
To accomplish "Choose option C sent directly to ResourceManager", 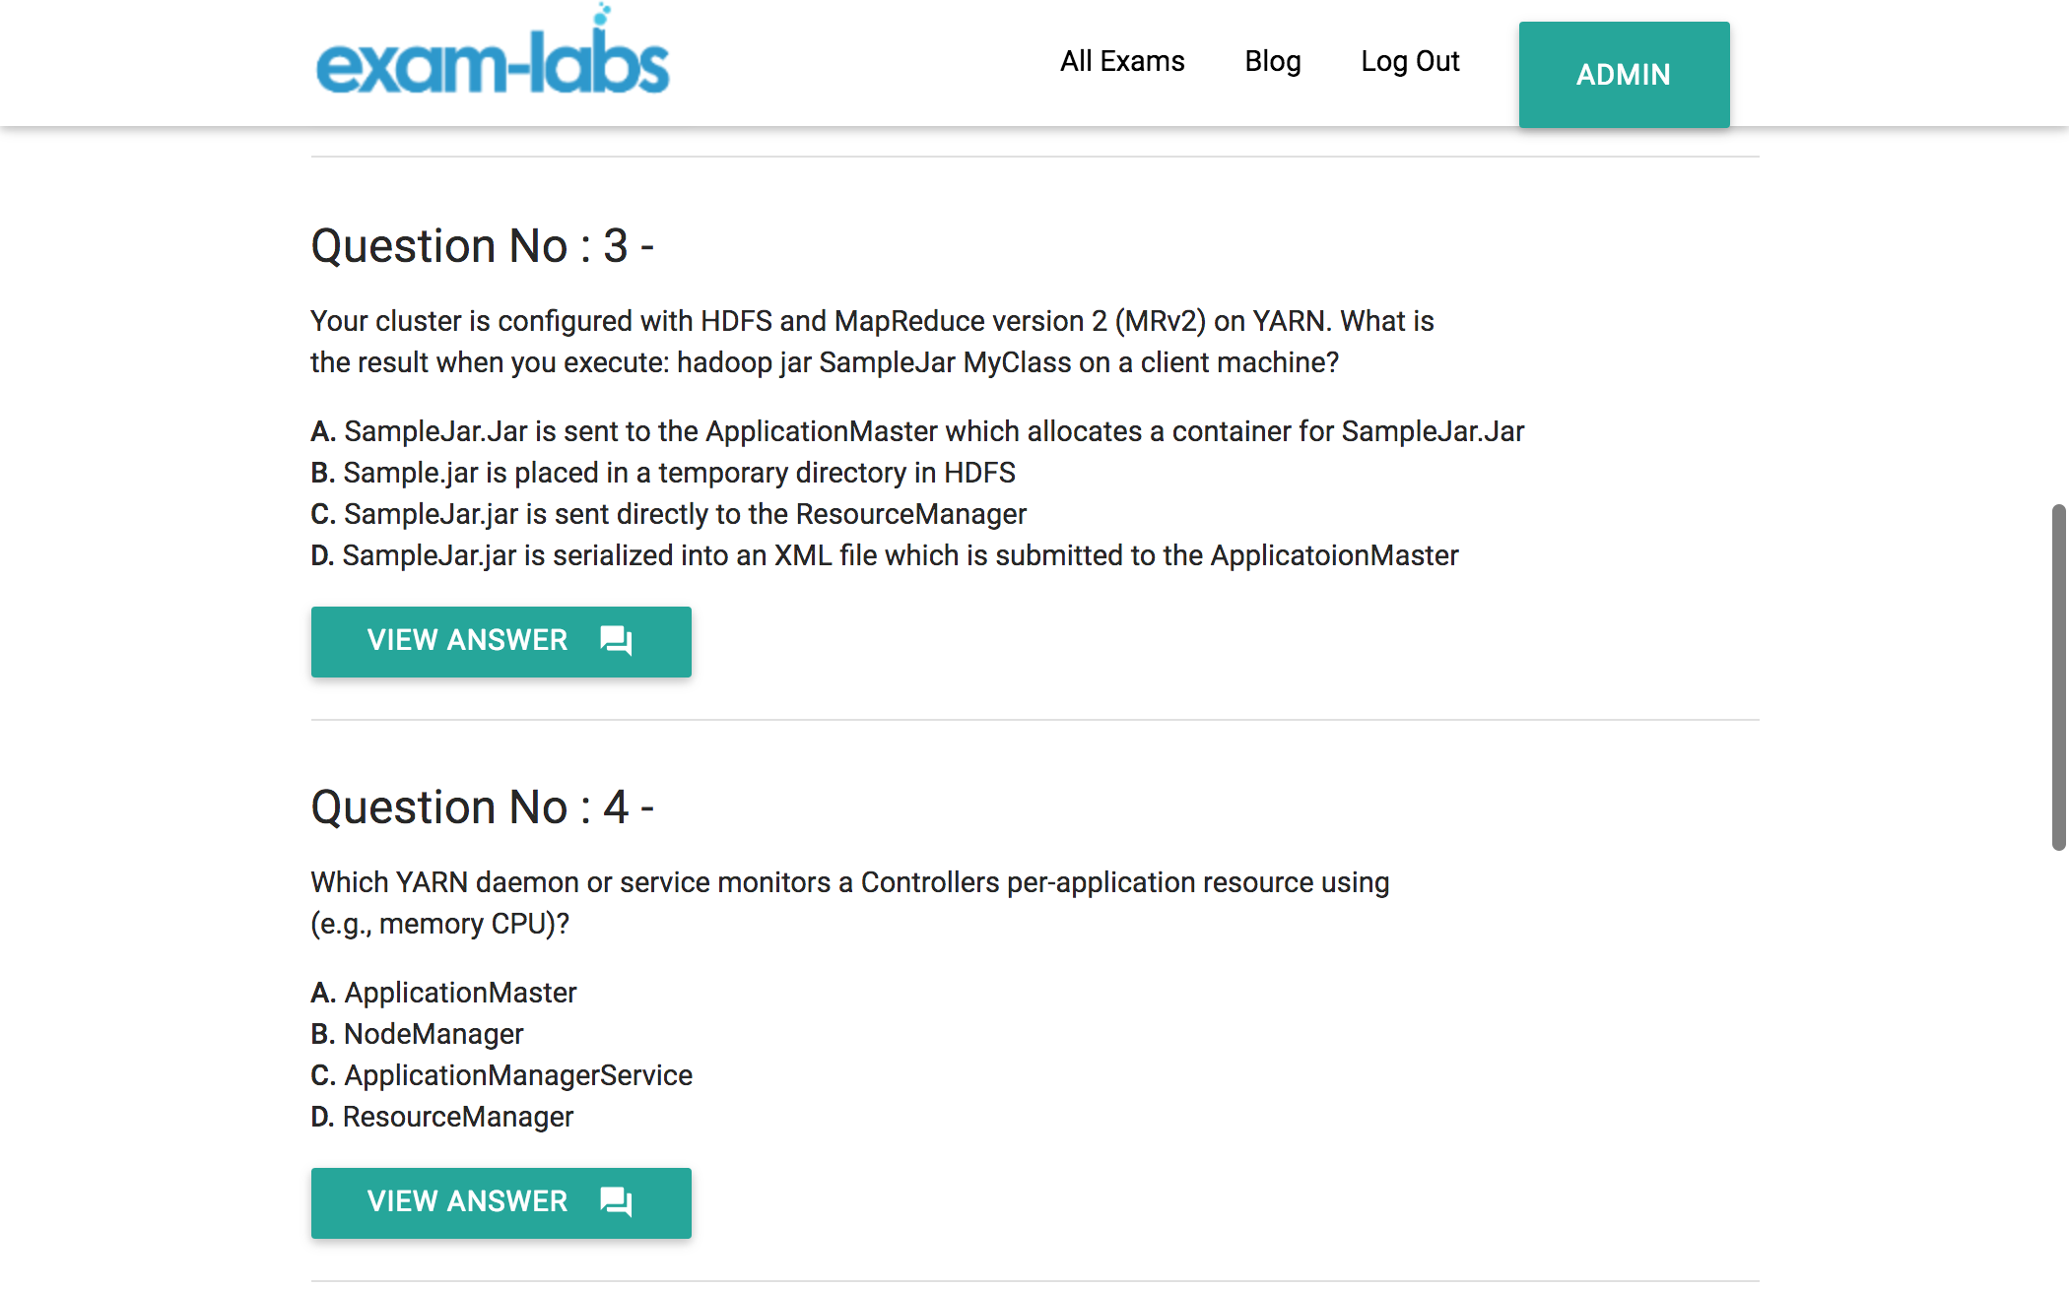I will tap(668, 514).
